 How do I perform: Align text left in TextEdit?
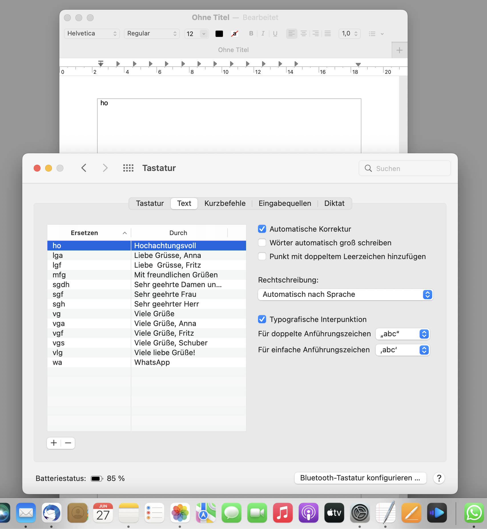coord(291,34)
